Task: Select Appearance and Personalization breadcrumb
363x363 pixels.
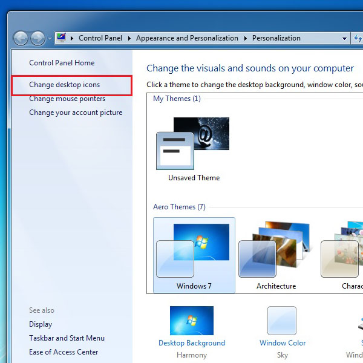Action: click(187, 38)
